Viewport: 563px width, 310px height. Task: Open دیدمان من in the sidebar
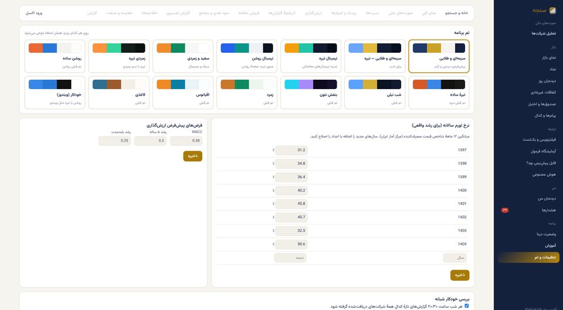pyautogui.click(x=528, y=199)
